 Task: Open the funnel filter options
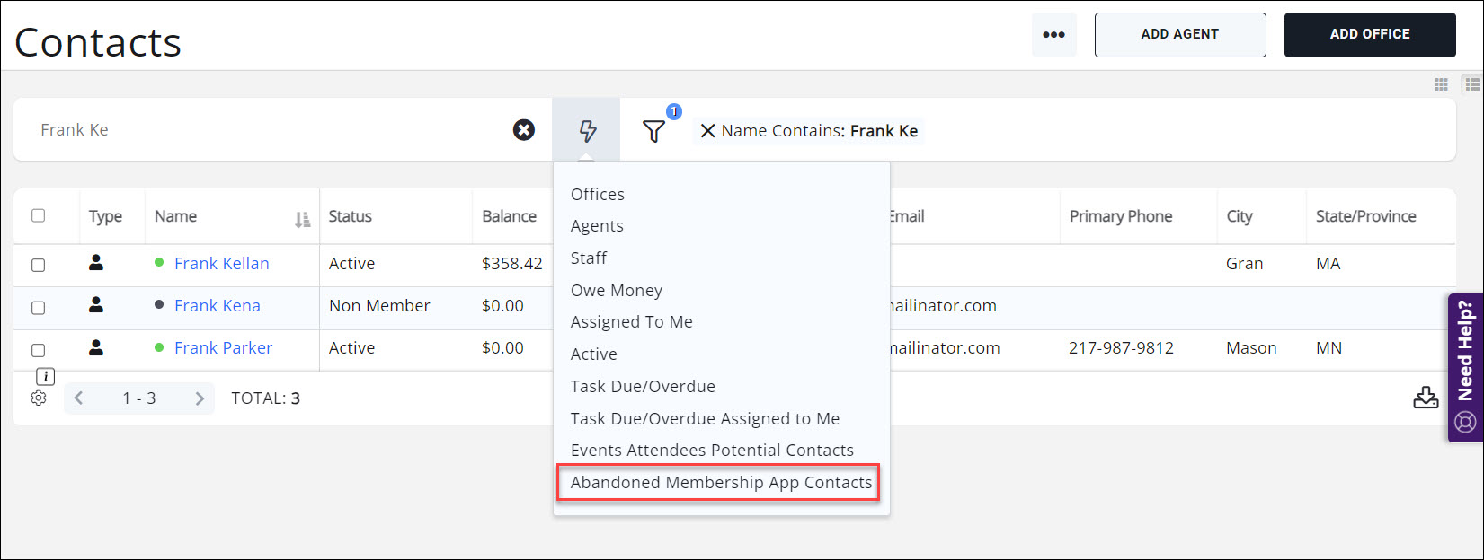coord(653,131)
